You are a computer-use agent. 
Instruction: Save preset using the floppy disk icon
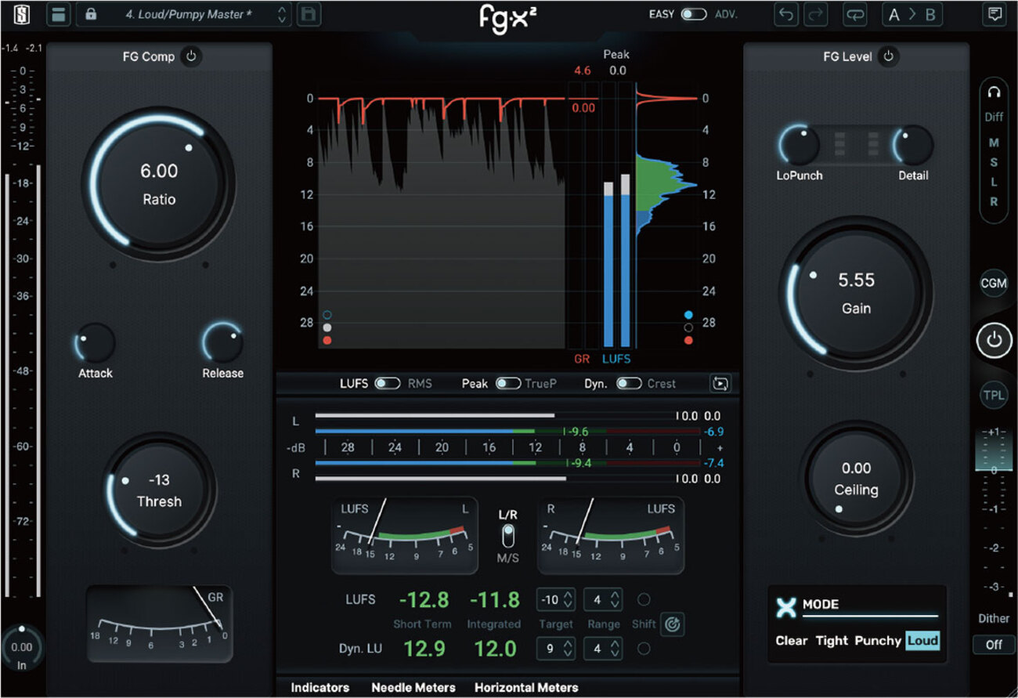coord(309,14)
